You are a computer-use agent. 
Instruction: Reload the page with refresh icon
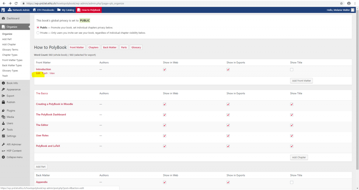click(x=16, y=4)
